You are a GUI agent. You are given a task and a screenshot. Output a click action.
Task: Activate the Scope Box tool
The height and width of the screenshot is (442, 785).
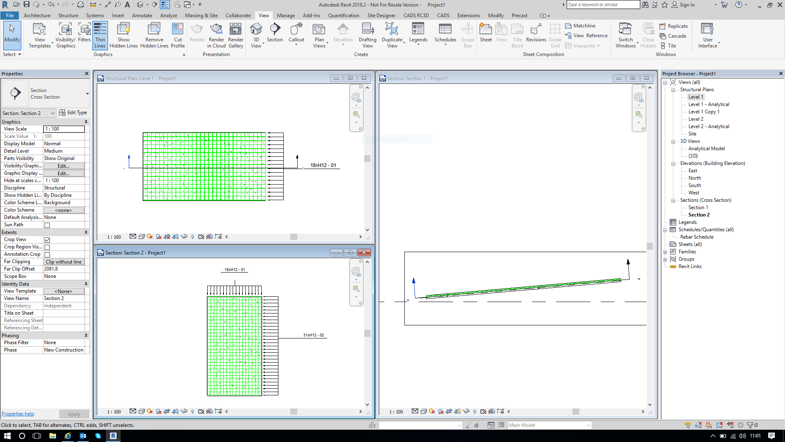pos(467,35)
